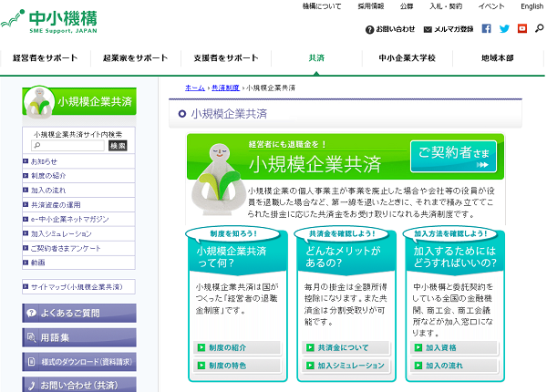547x392 pixels.
Task: Open 制度の紹介 card button
Action: (237, 347)
